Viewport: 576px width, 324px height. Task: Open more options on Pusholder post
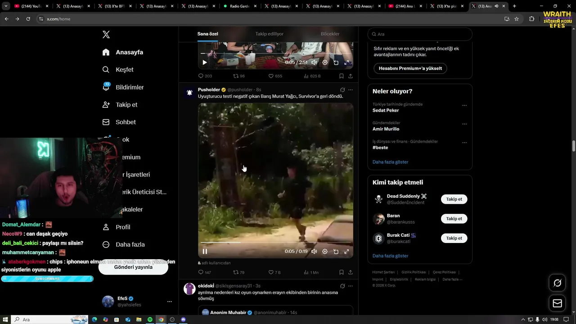click(351, 90)
